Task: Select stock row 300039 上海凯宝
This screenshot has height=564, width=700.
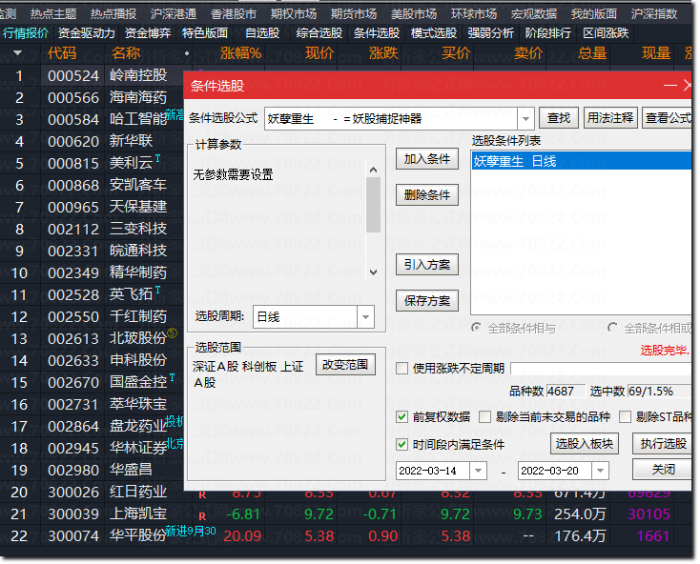Action: click(346, 514)
